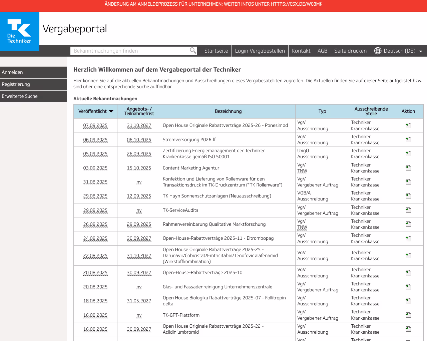Open action icon for Qualitative Marktforschung row
This screenshot has width=427, height=341.
click(408, 224)
